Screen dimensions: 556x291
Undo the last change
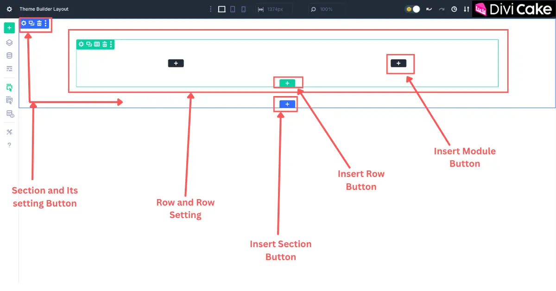point(429,9)
